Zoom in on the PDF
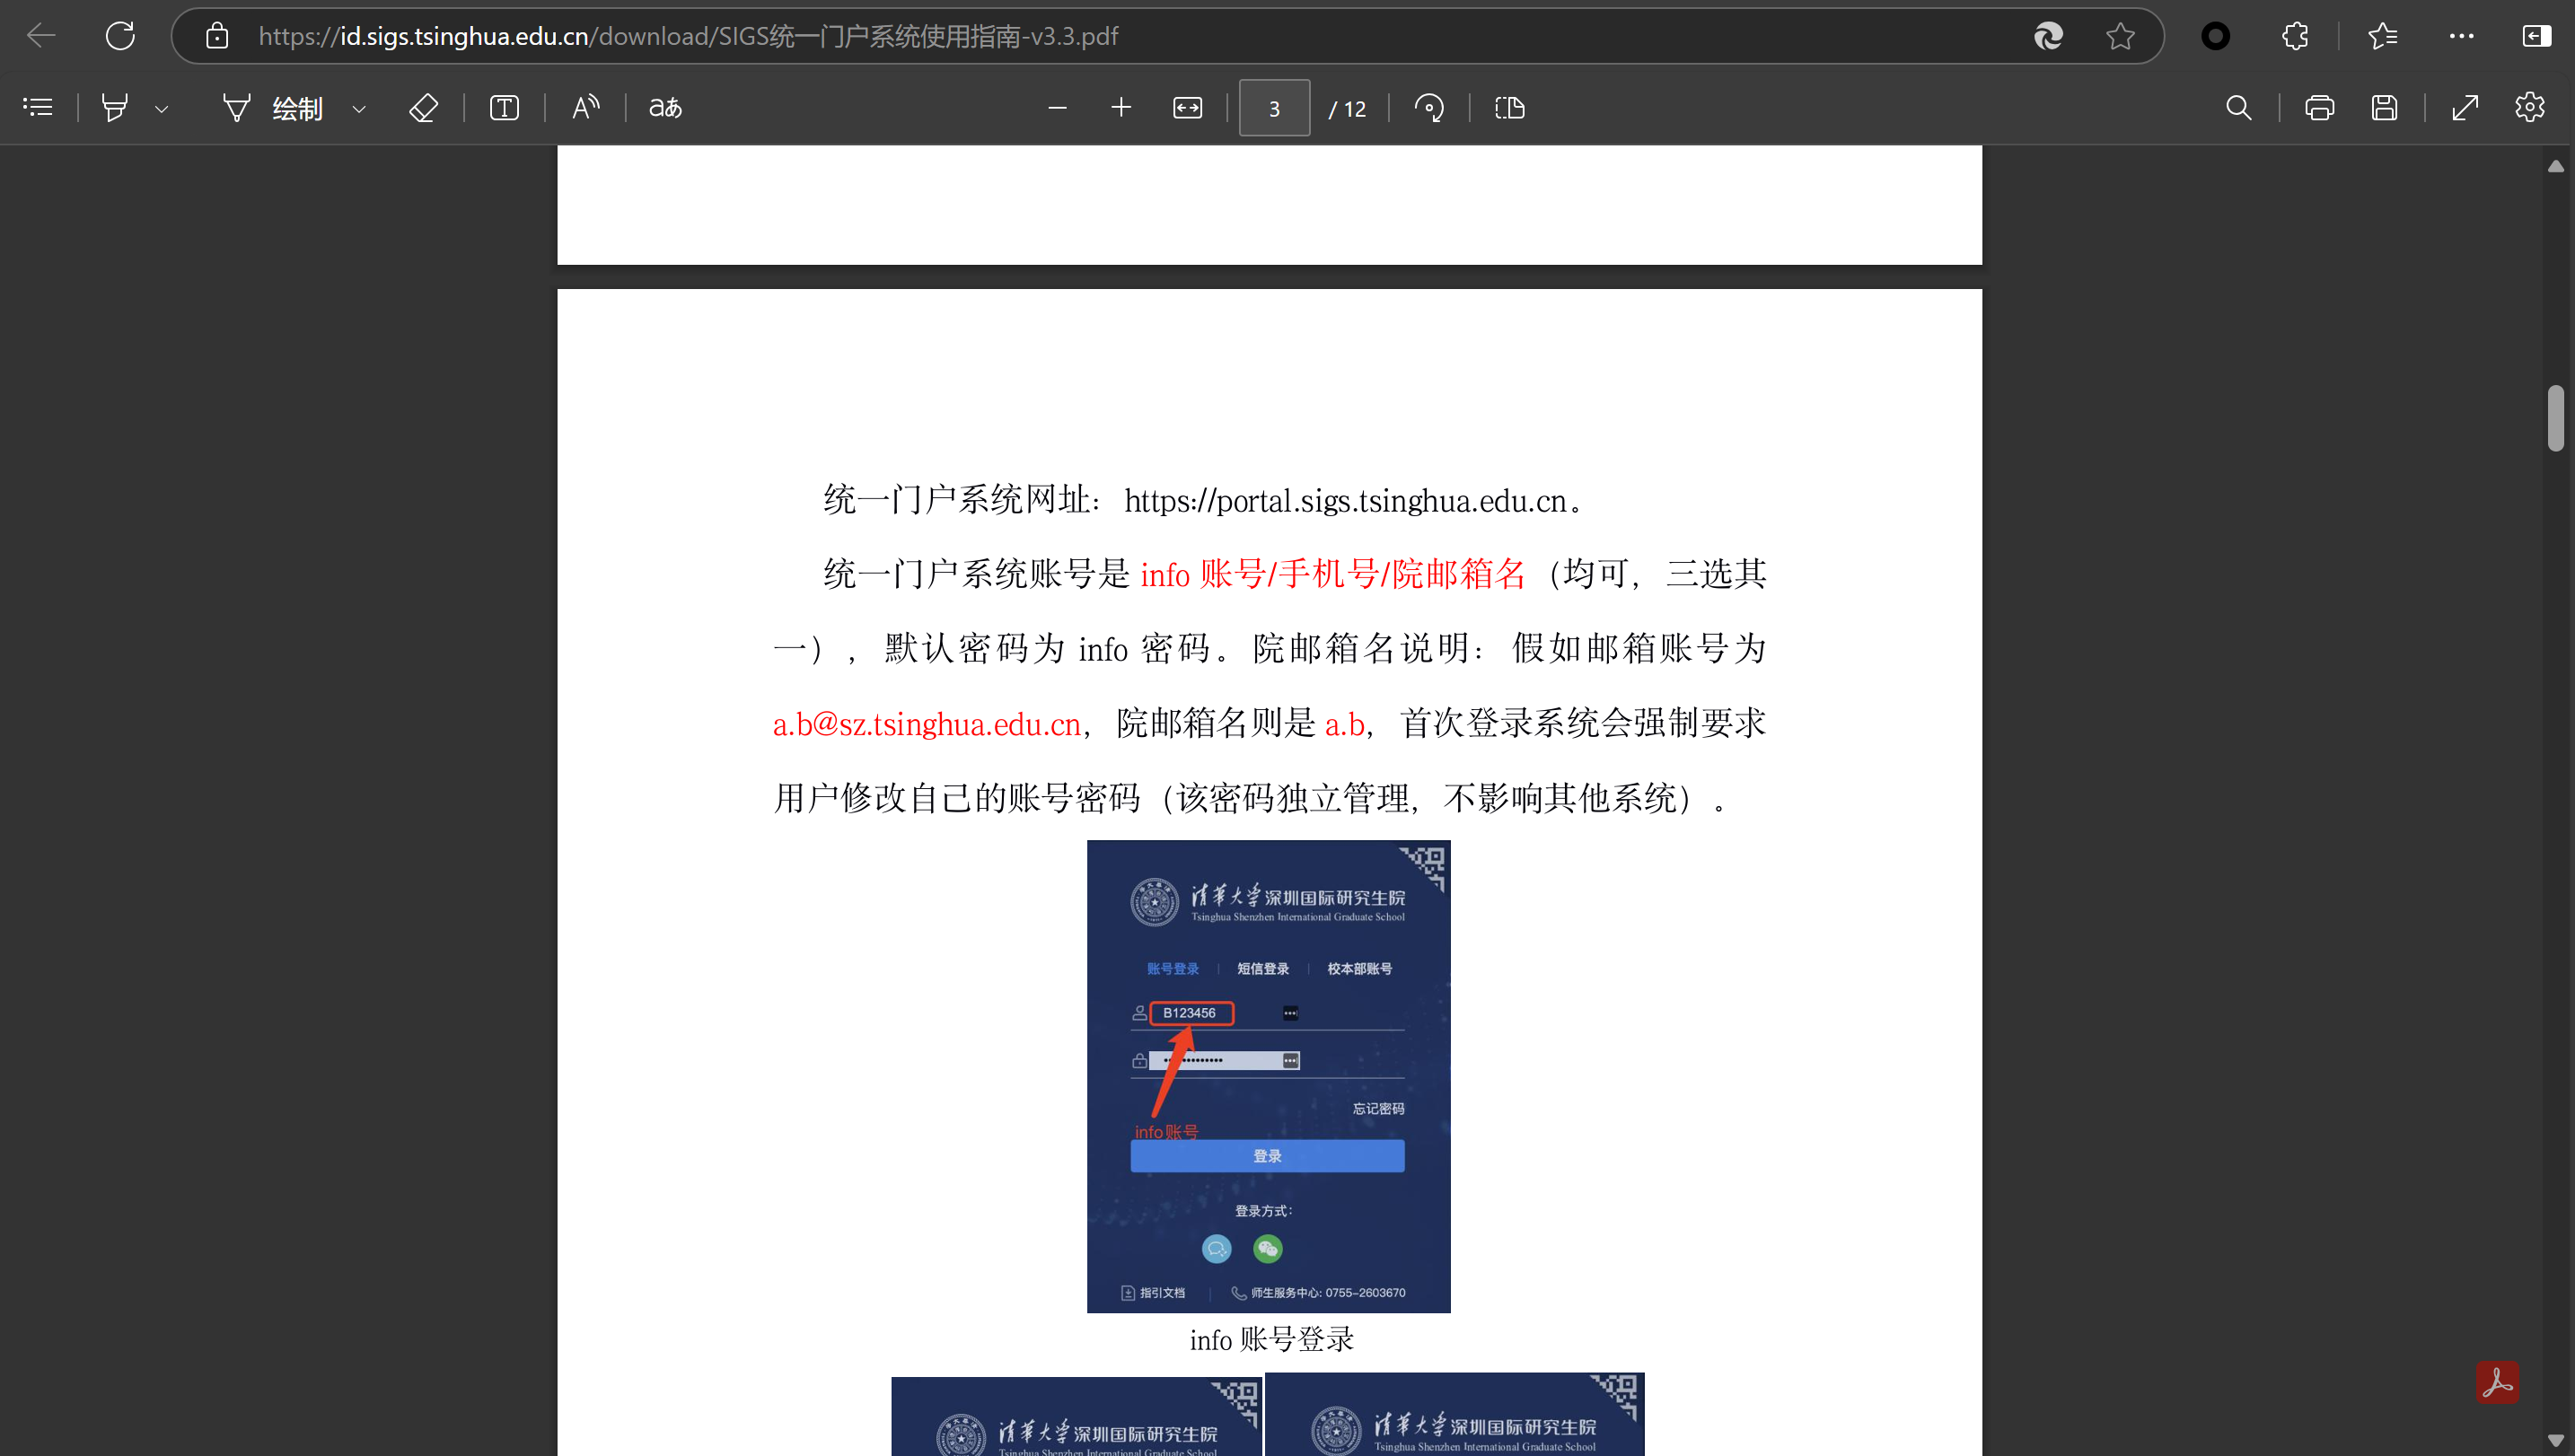Viewport: 2575px width, 1456px height. coord(1121,107)
